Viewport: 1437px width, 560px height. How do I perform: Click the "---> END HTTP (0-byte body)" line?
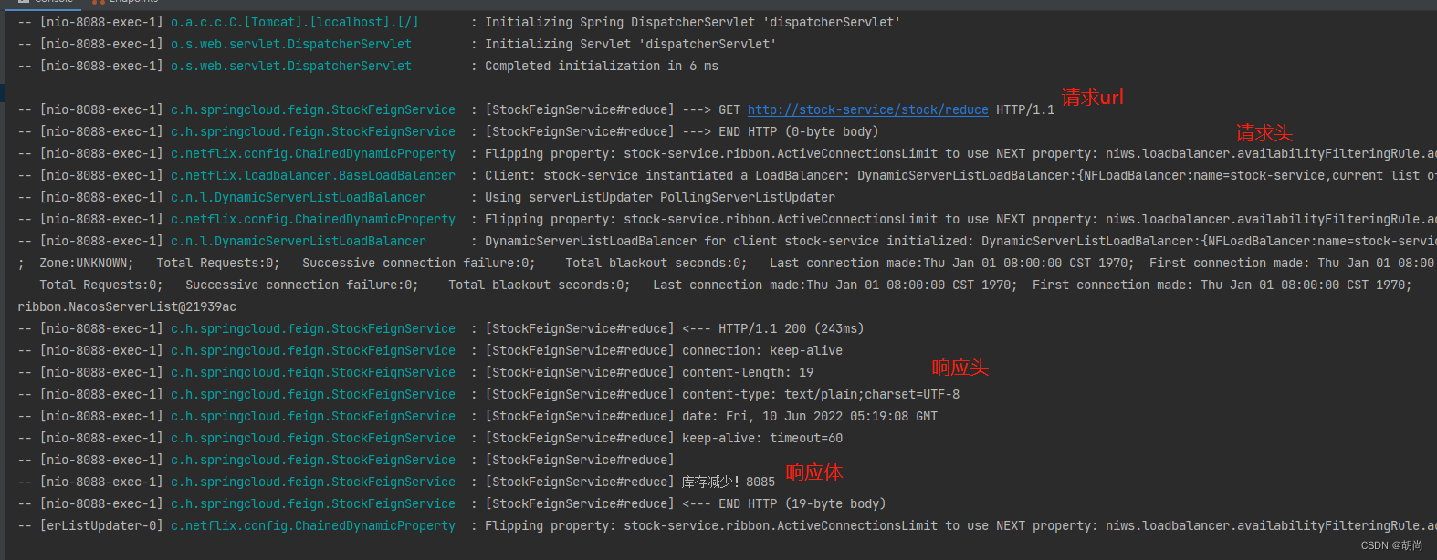pyautogui.click(x=781, y=131)
